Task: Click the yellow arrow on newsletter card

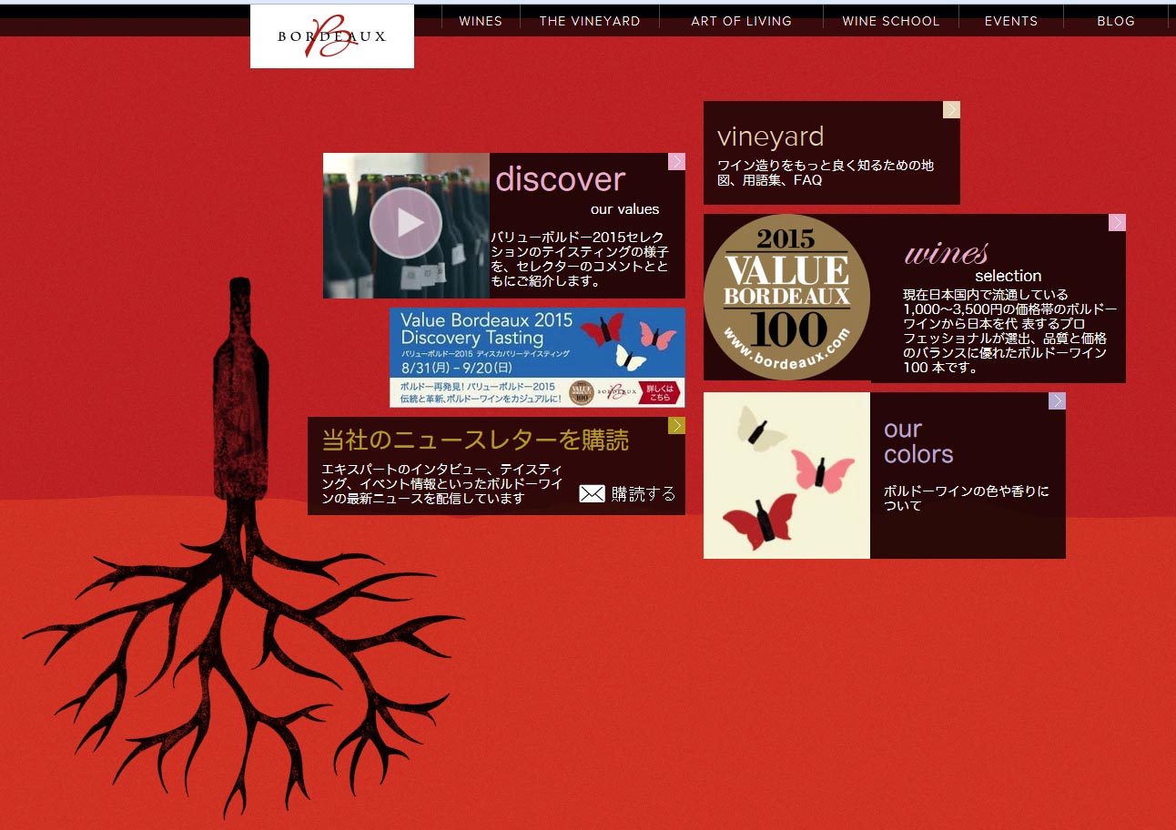Action: tap(676, 425)
